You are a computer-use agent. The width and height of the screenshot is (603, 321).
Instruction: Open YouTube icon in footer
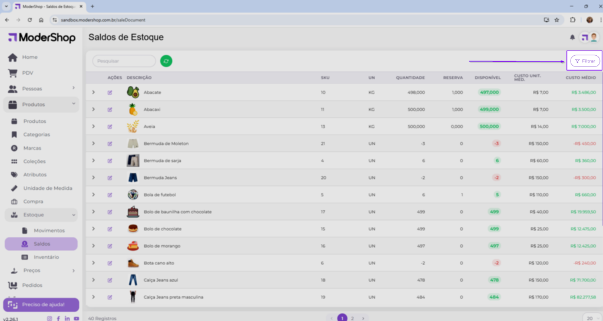77,318
